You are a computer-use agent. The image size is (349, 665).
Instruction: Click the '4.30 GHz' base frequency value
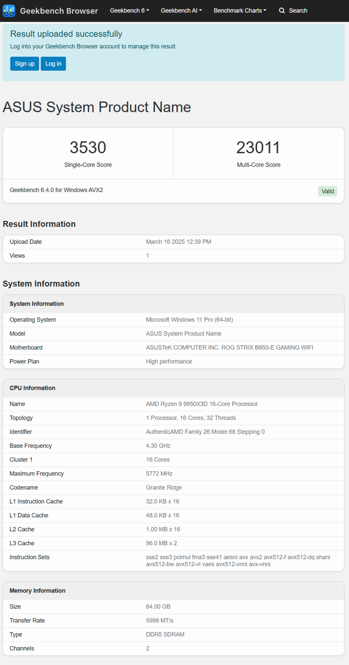tap(158, 446)
